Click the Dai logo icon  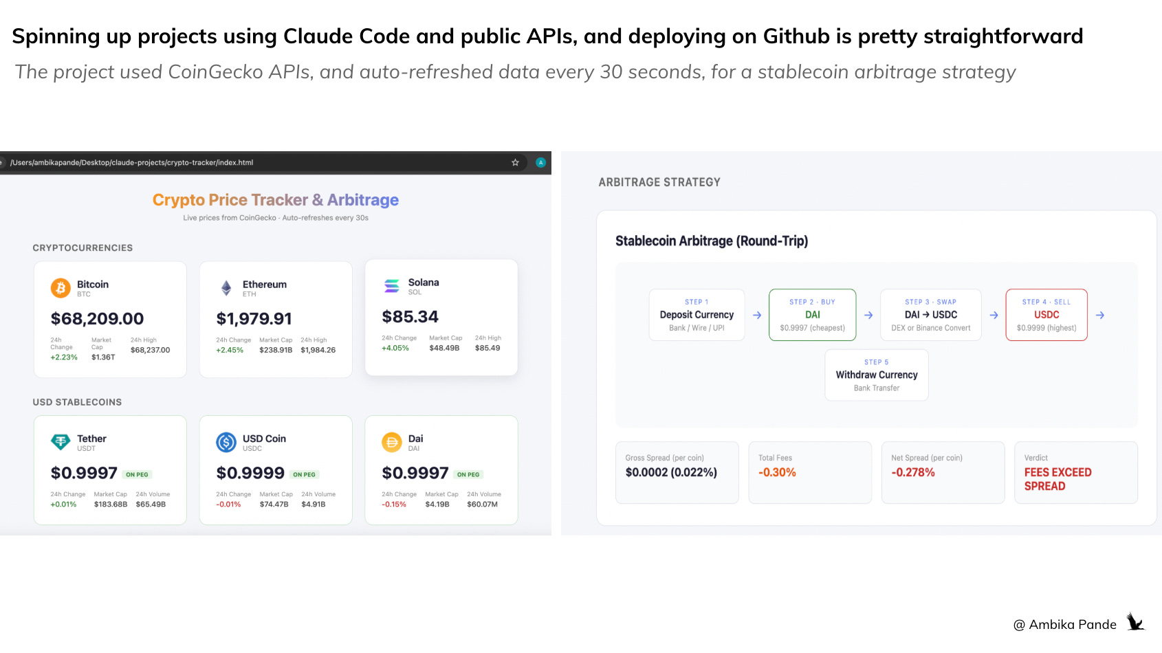[x=392, y=442]
